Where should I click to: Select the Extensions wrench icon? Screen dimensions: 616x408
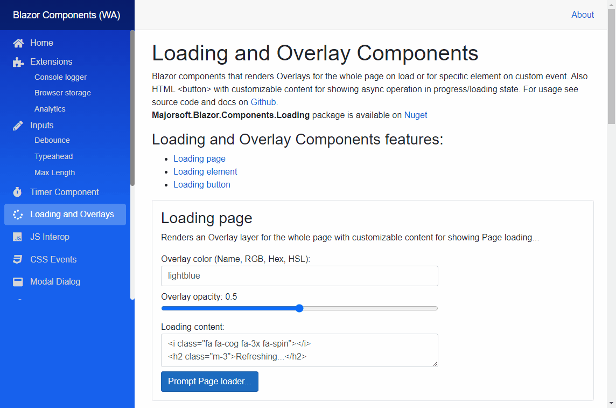18,62
